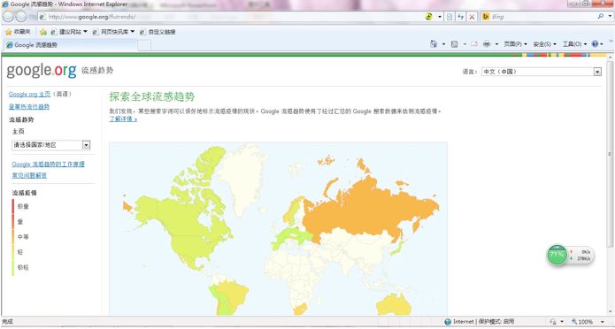Open the 工具(O) menu

point(574,44)
